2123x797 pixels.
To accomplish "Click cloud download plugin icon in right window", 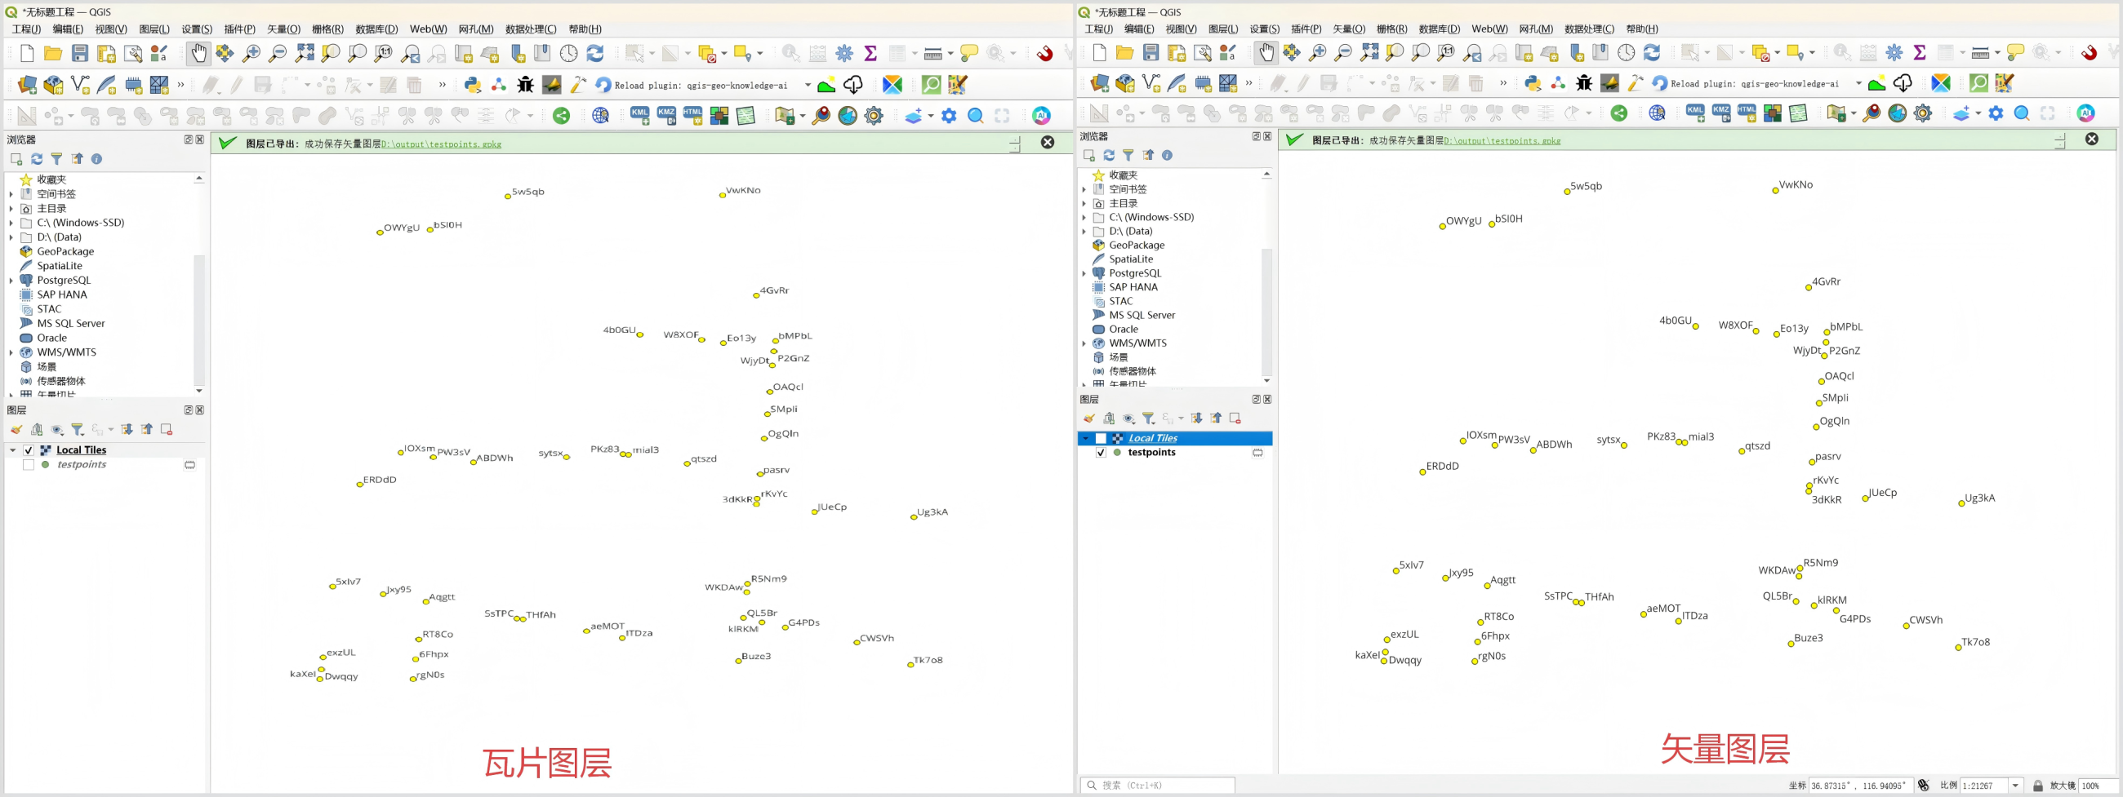I will 1903,83.
